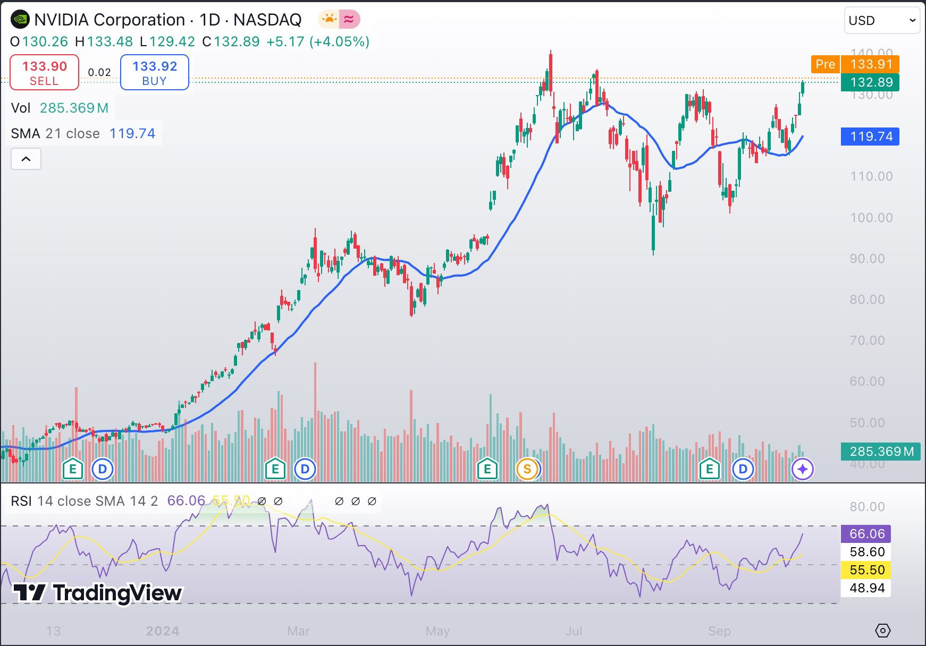The image size is (926, 646).
Task: Click the orange stock split S marker
Action: pos(527,469)
